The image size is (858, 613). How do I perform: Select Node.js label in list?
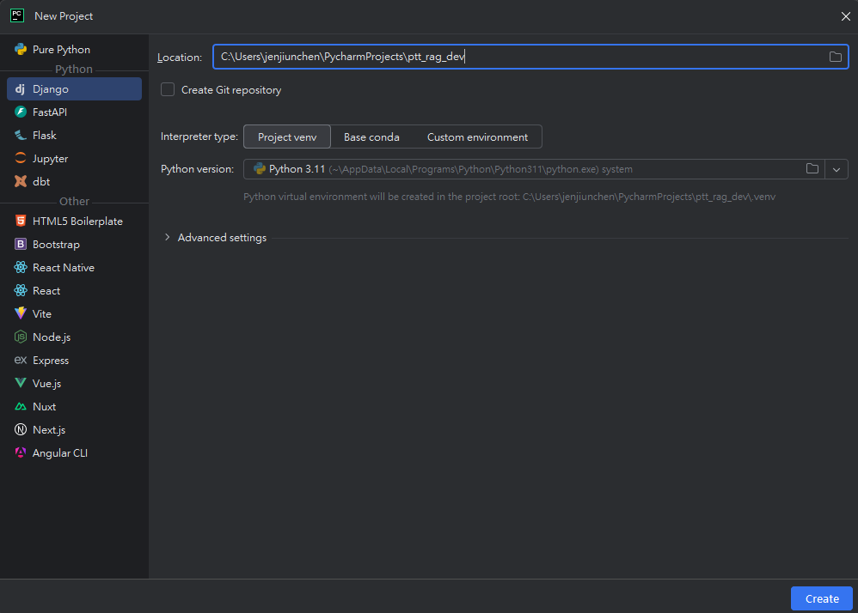click(x=52, y=337)
